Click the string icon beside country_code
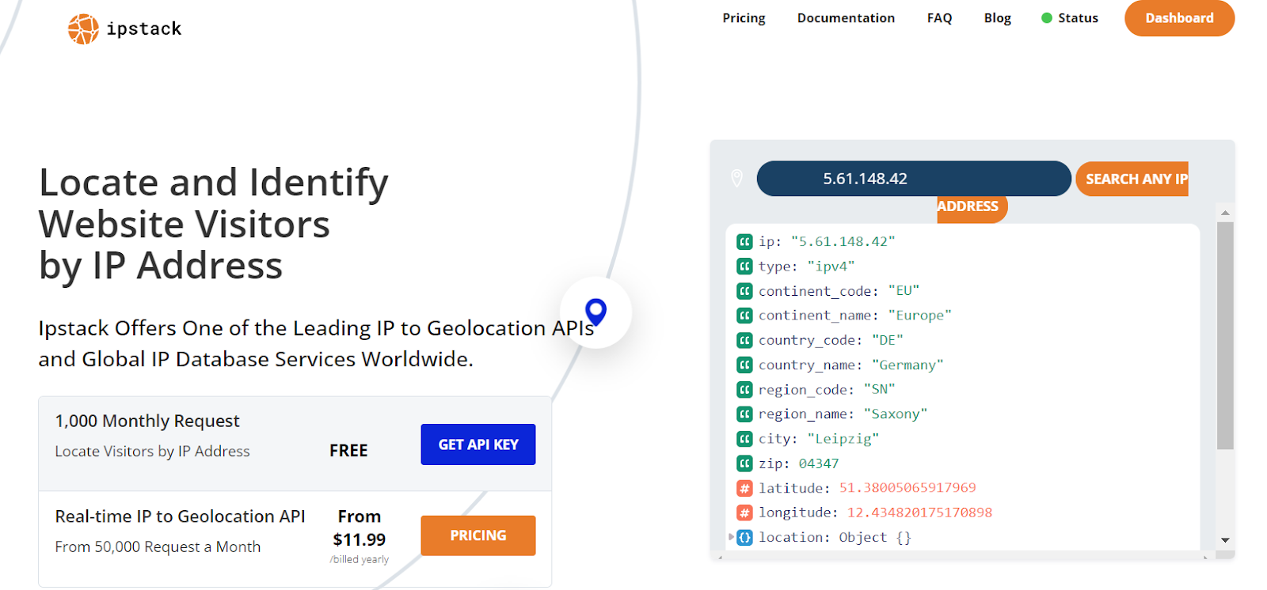1267x590 pixels. pos(744,340)
